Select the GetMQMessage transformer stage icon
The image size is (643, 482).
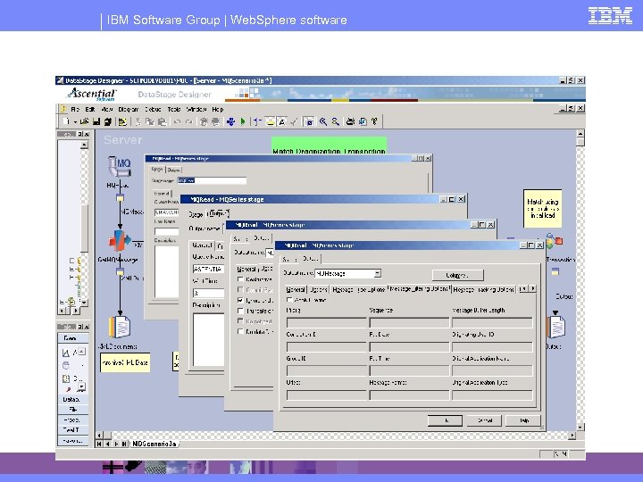coord(120,241)
